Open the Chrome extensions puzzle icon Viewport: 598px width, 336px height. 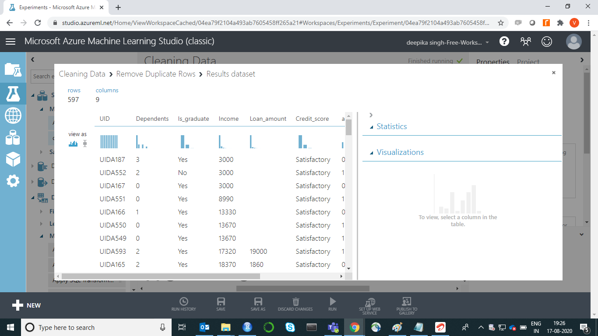point(560,23)
